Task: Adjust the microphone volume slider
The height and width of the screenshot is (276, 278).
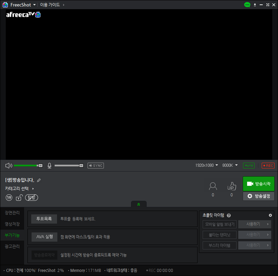Action: (x=69, y=166)
